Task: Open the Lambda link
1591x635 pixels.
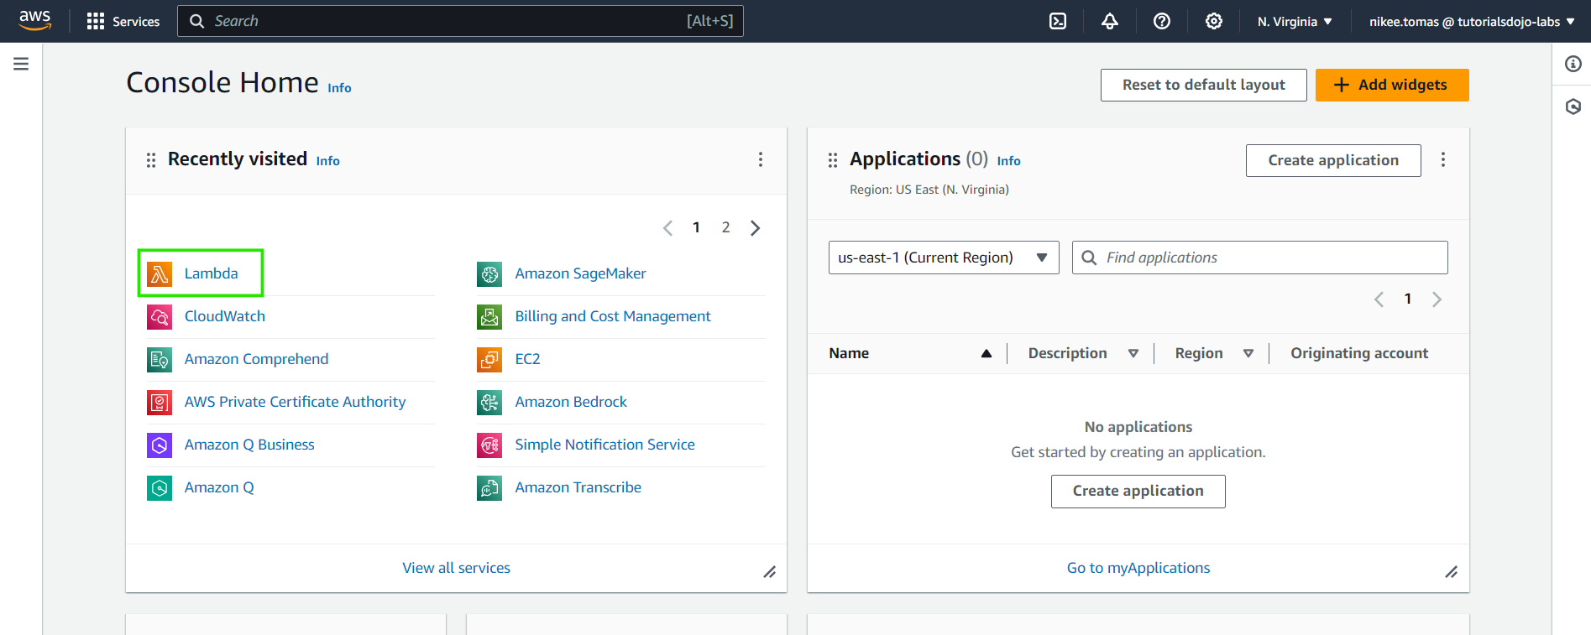Action: [211, 273]
